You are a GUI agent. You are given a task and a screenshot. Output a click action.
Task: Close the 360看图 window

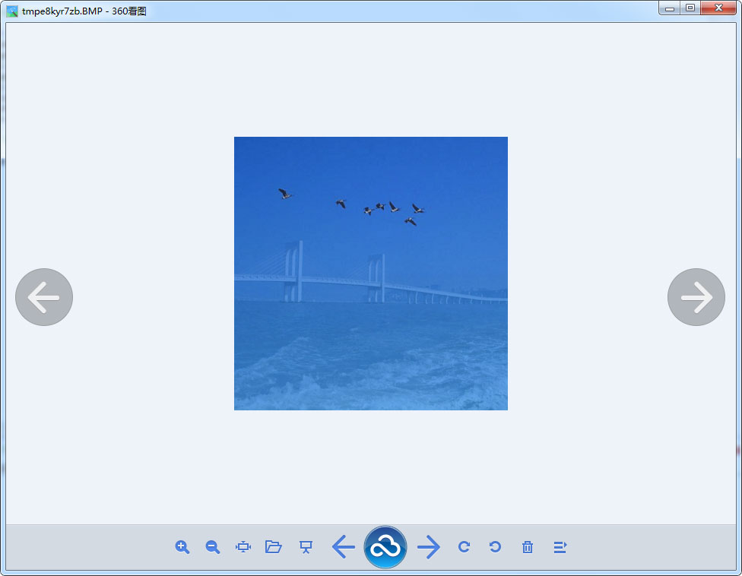(718, 8)
